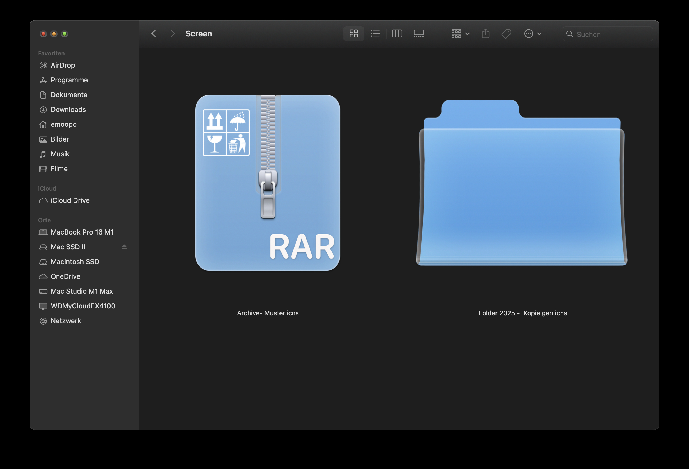This screenshot has width=689, height=469.
Task: Open AirDrop in the sidebar
Action: (x=63, y=65)
